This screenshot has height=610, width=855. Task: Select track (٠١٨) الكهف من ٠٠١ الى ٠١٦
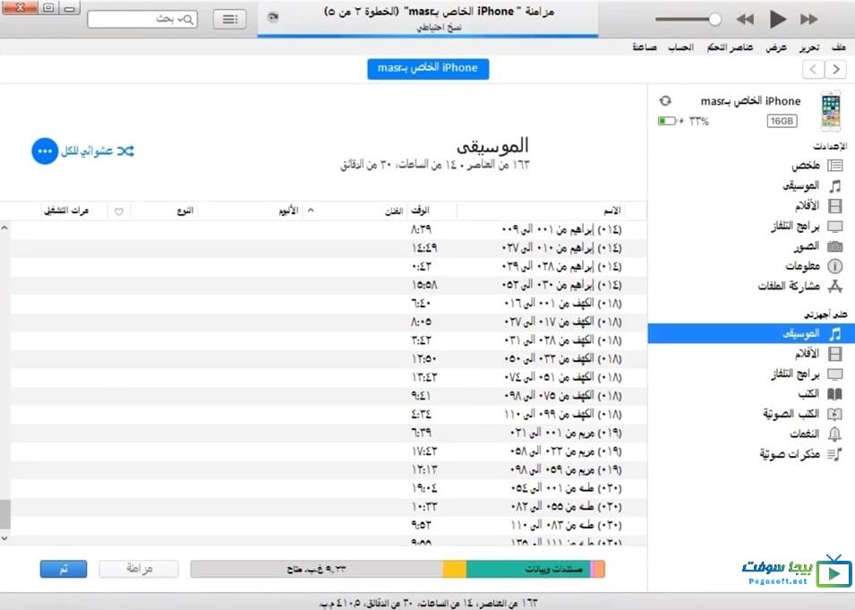tap(329, 304)
